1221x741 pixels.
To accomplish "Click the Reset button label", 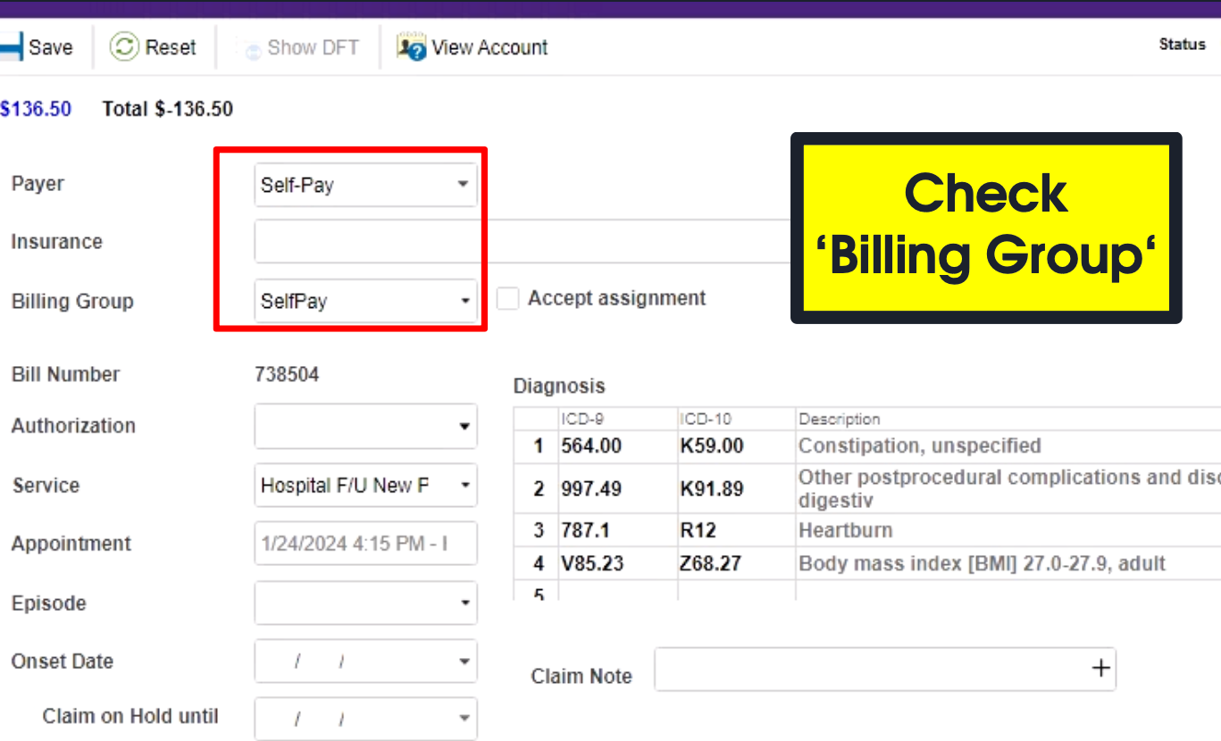I will [x=171, y=47].
